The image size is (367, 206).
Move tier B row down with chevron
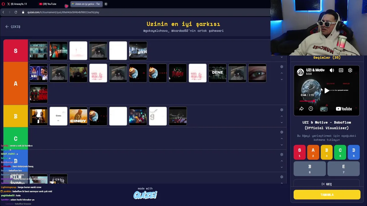[x=282, y=122]
